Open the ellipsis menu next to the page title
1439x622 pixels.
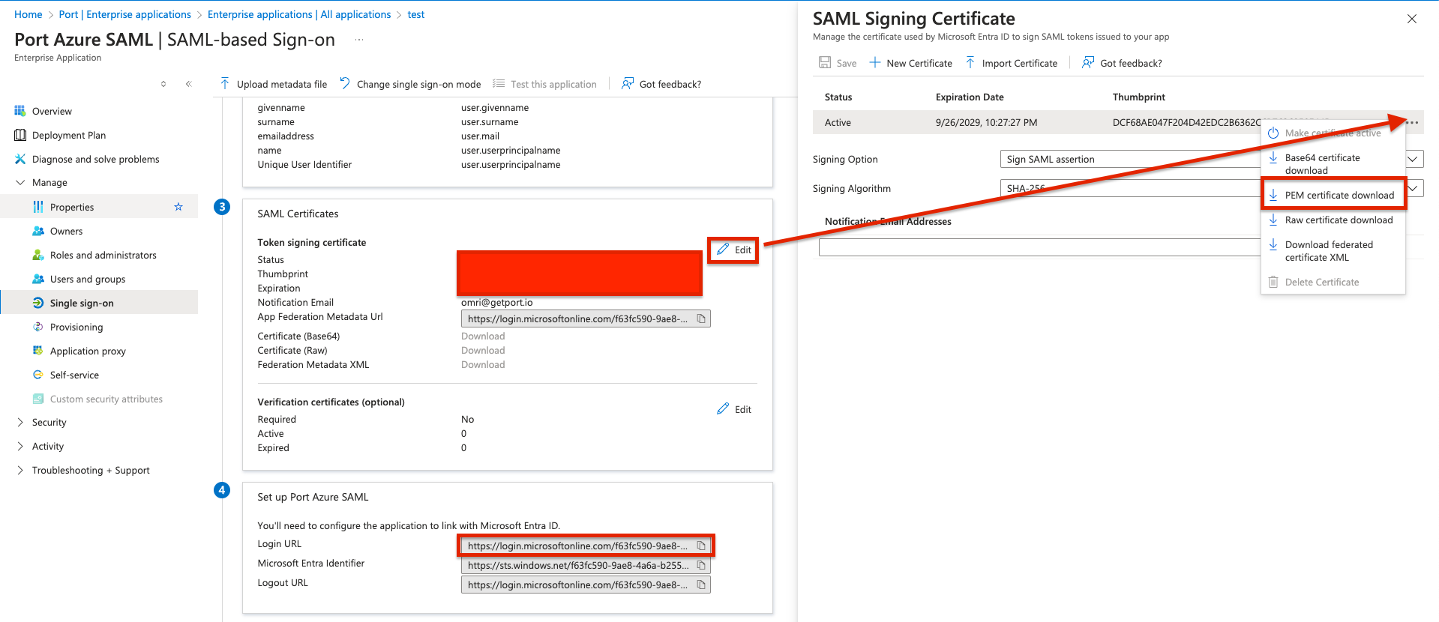(359, 40)
